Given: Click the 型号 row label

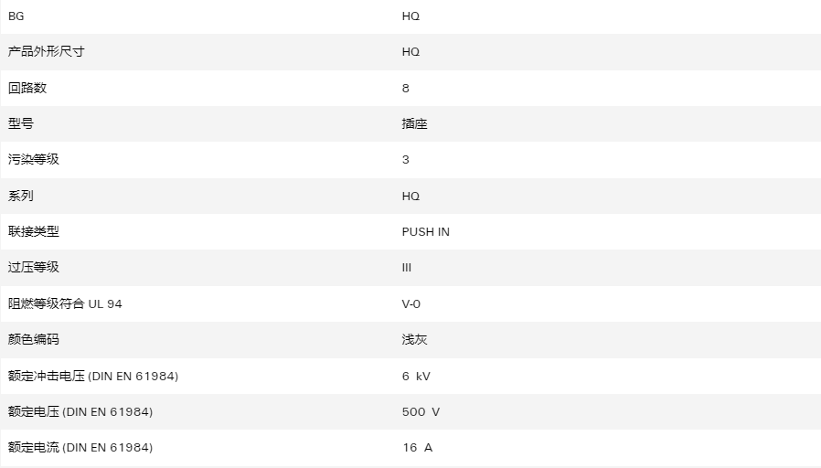Looking at the screenshot, I should (21, 123).
